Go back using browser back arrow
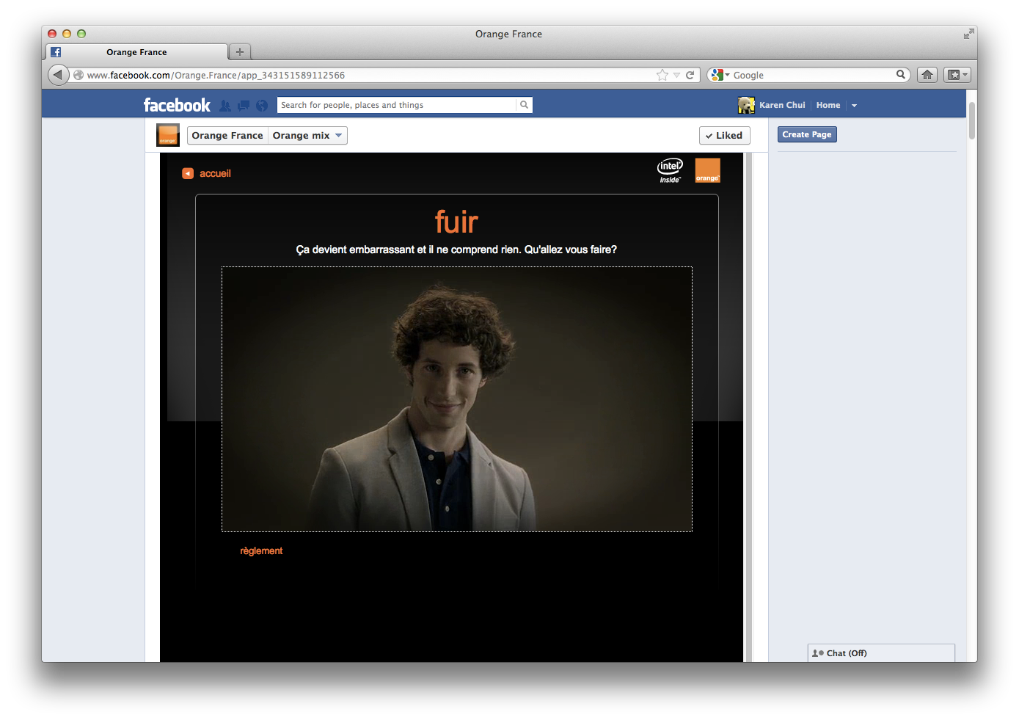 (58, 75)
